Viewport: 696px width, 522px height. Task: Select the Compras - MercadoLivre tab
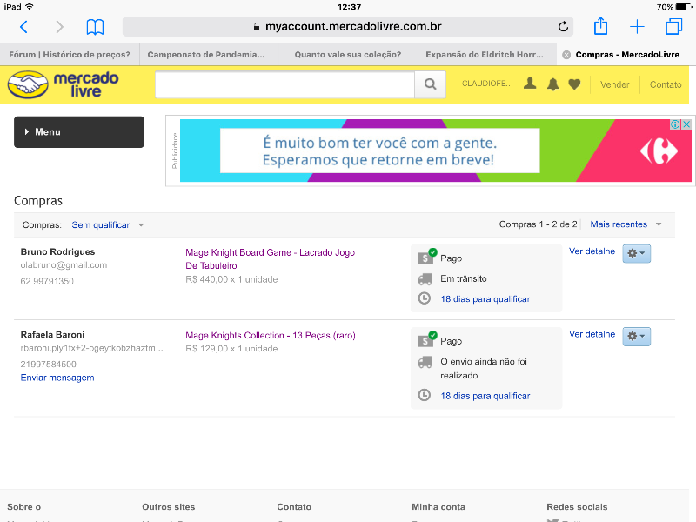pos(627,55)
